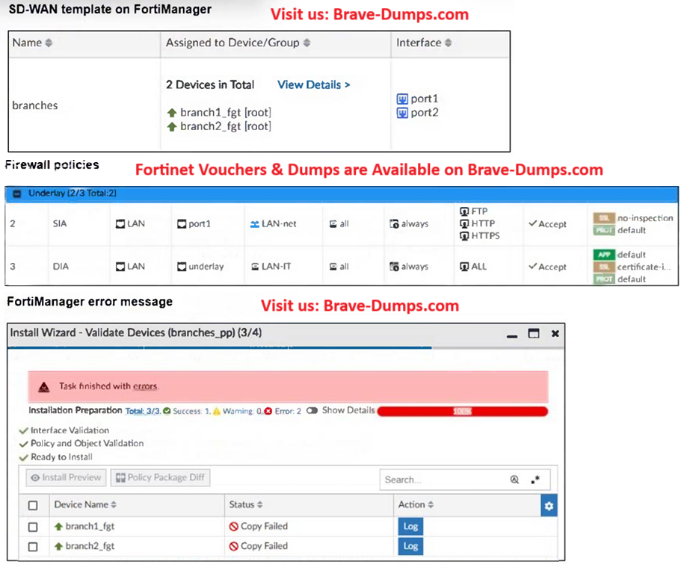Click the settings gear in table header

point(549,507)
